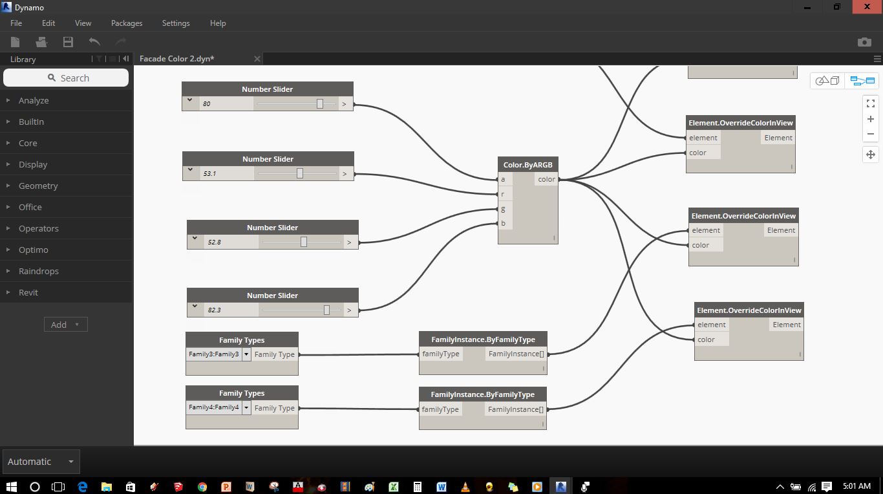The width and height of the screenshot is (883, 494).
Task: Expand settings chevron of the 80 slider
Action: [x=189, y=100]
